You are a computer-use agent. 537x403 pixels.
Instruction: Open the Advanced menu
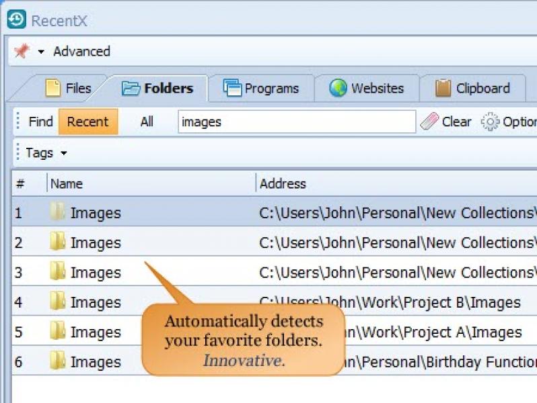coord(82,51)
